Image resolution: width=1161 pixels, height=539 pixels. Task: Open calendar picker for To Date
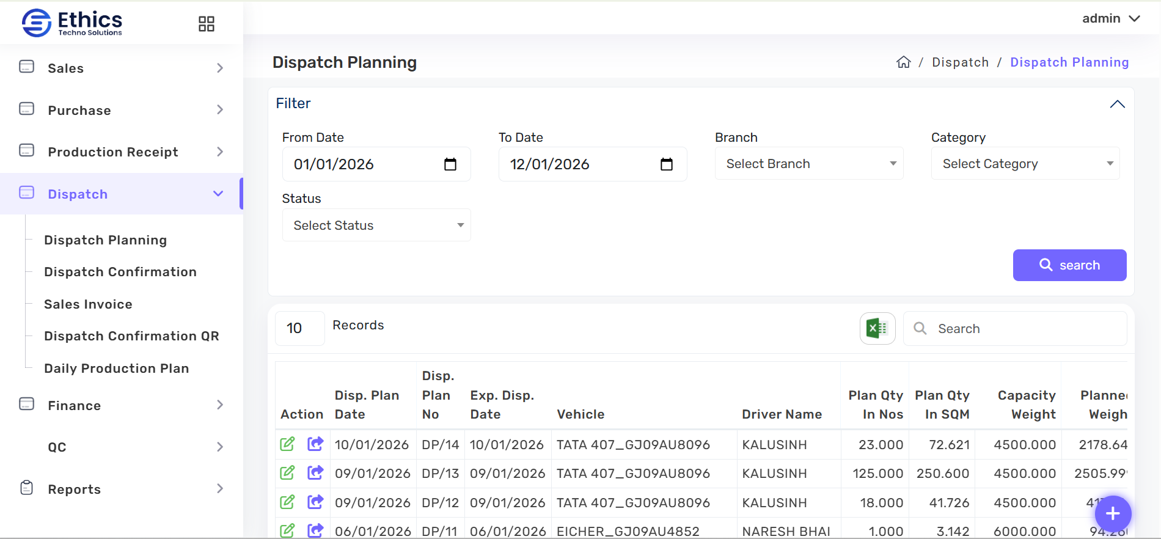pyautogui.click(x=666, y=164)
